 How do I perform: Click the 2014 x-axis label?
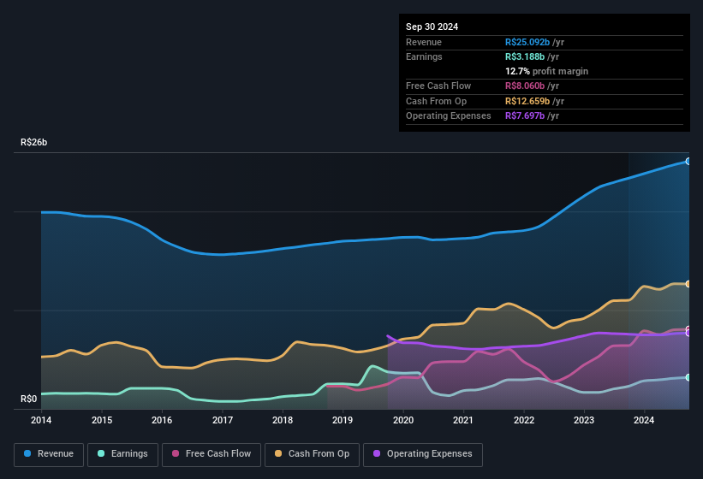point(41,420)
